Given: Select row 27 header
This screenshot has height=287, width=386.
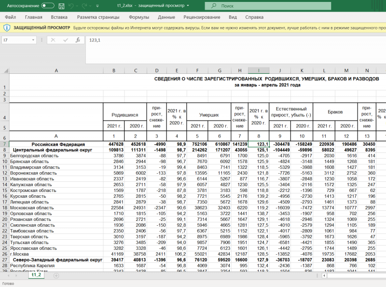Looking at the screenshot, I should [x=4, y=260].
